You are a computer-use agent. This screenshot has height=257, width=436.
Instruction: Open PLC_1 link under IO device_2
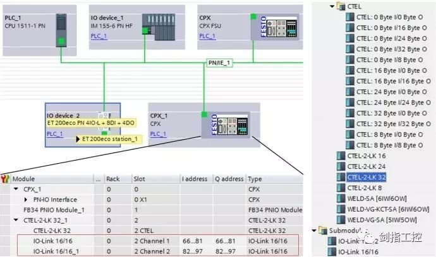click(55, 134)
